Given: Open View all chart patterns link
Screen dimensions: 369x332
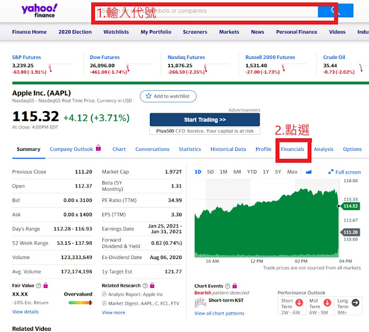Looking at the screenshot, I should pos(219,313).
